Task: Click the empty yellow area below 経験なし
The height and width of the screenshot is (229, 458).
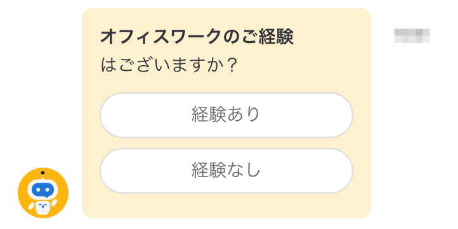Action: pos(226,206)
